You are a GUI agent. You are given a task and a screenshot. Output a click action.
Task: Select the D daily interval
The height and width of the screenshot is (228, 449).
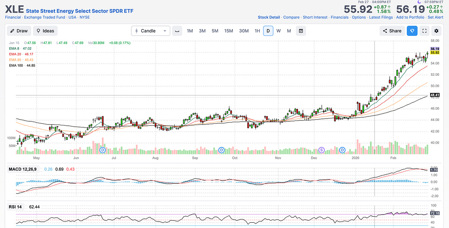(x=268, y=31)
